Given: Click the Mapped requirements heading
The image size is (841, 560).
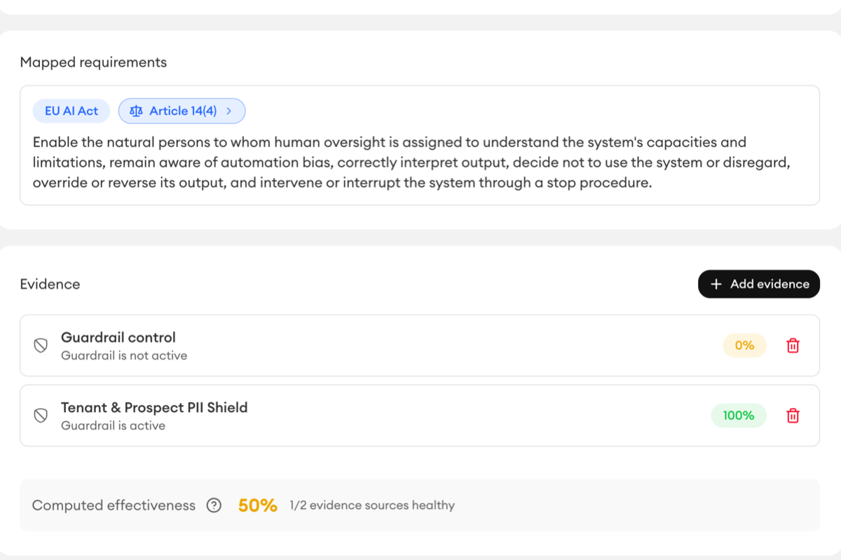Looking at the screenshot, I should (x=93, y=62).
